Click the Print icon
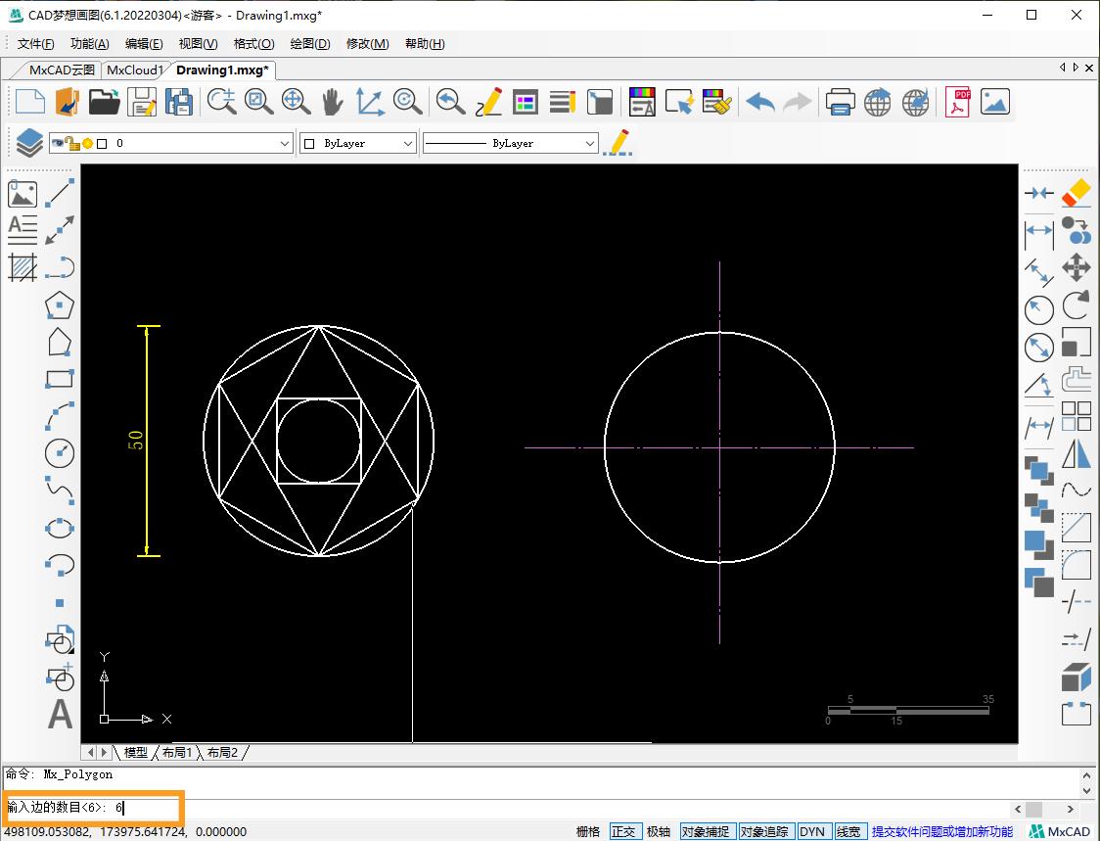Image resolution: width=1100 pixels, height=841 pixels. (840, 102)
